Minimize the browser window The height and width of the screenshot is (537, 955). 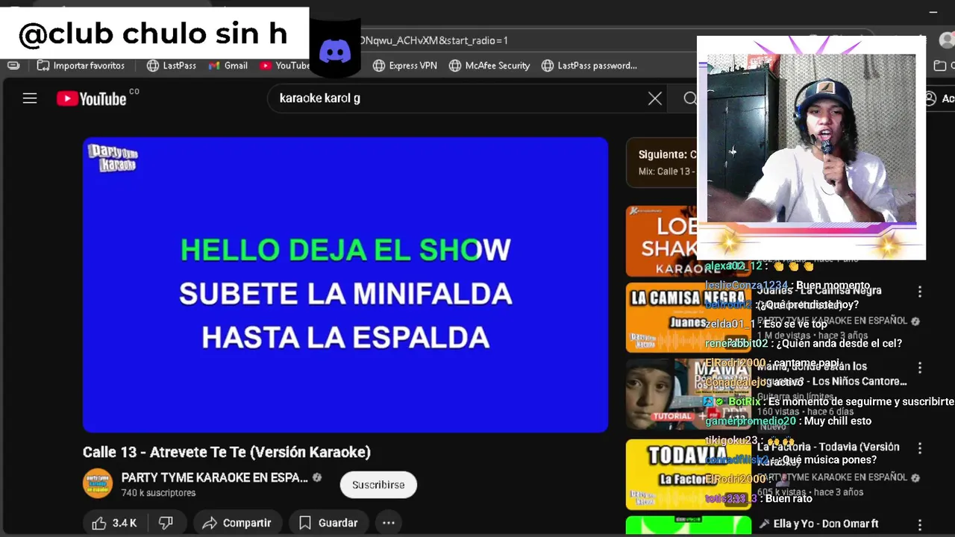coord(933,12)
